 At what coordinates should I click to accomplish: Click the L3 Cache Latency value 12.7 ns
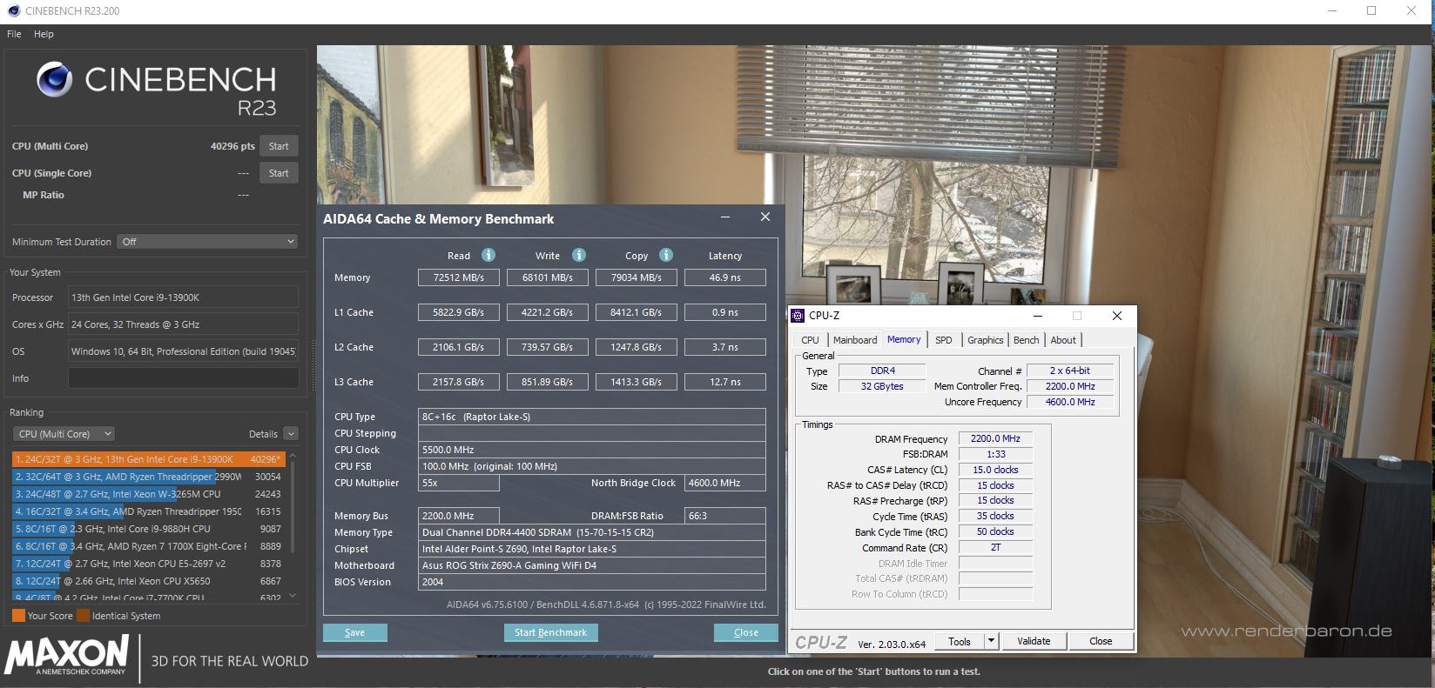(725, 382)
